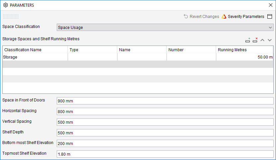The height and width of the screenshot is (160, 276).
Task: Click the Name column header
Action: tap(142, 50)
